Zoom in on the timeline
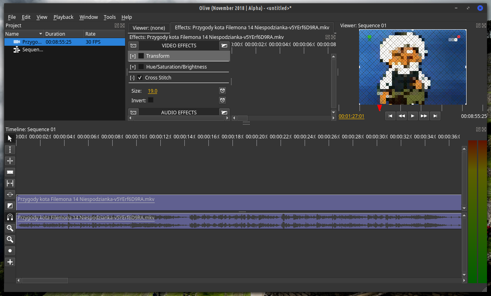 (10, 228)
